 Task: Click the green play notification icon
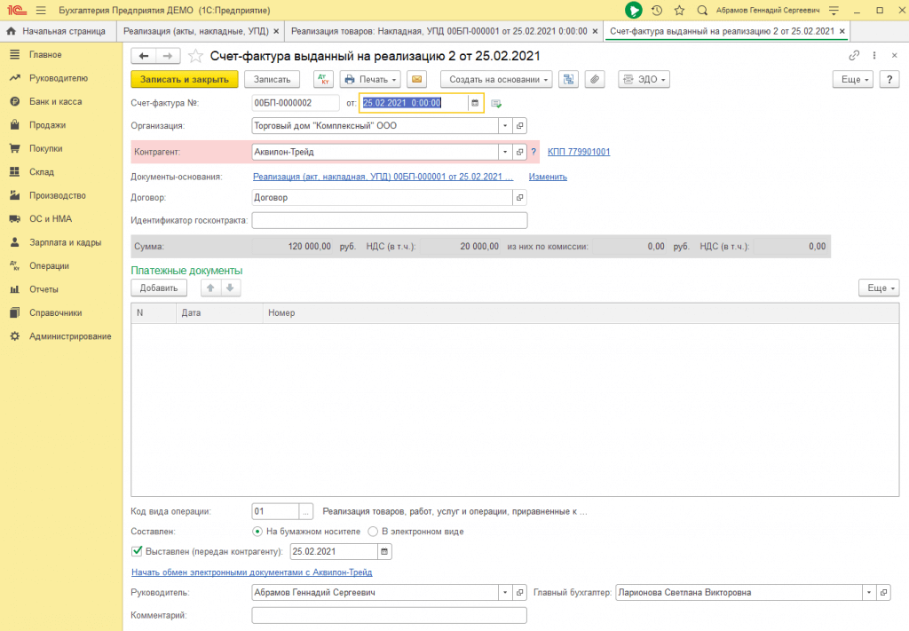pyautogui.click(x=633, y=11)
